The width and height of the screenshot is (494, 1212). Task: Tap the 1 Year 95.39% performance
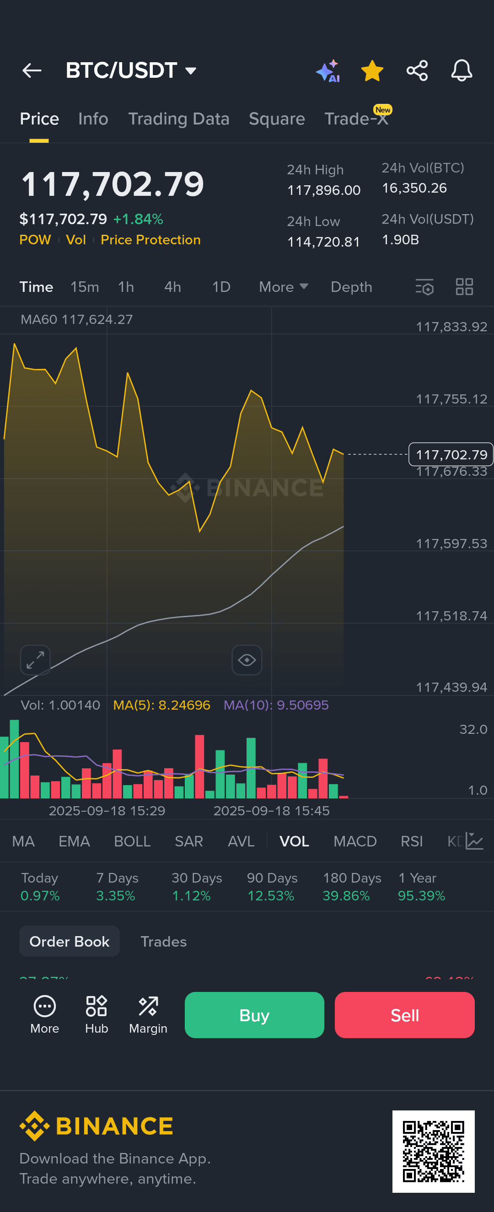[421, 887]
